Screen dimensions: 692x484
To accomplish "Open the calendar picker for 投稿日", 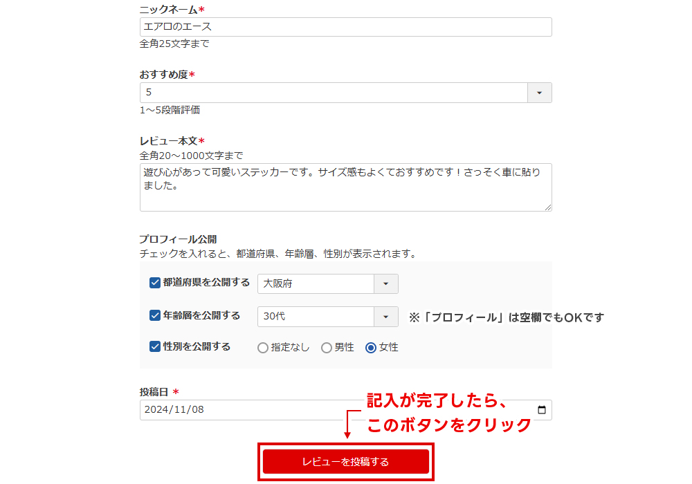I will (x=541, y=409).
